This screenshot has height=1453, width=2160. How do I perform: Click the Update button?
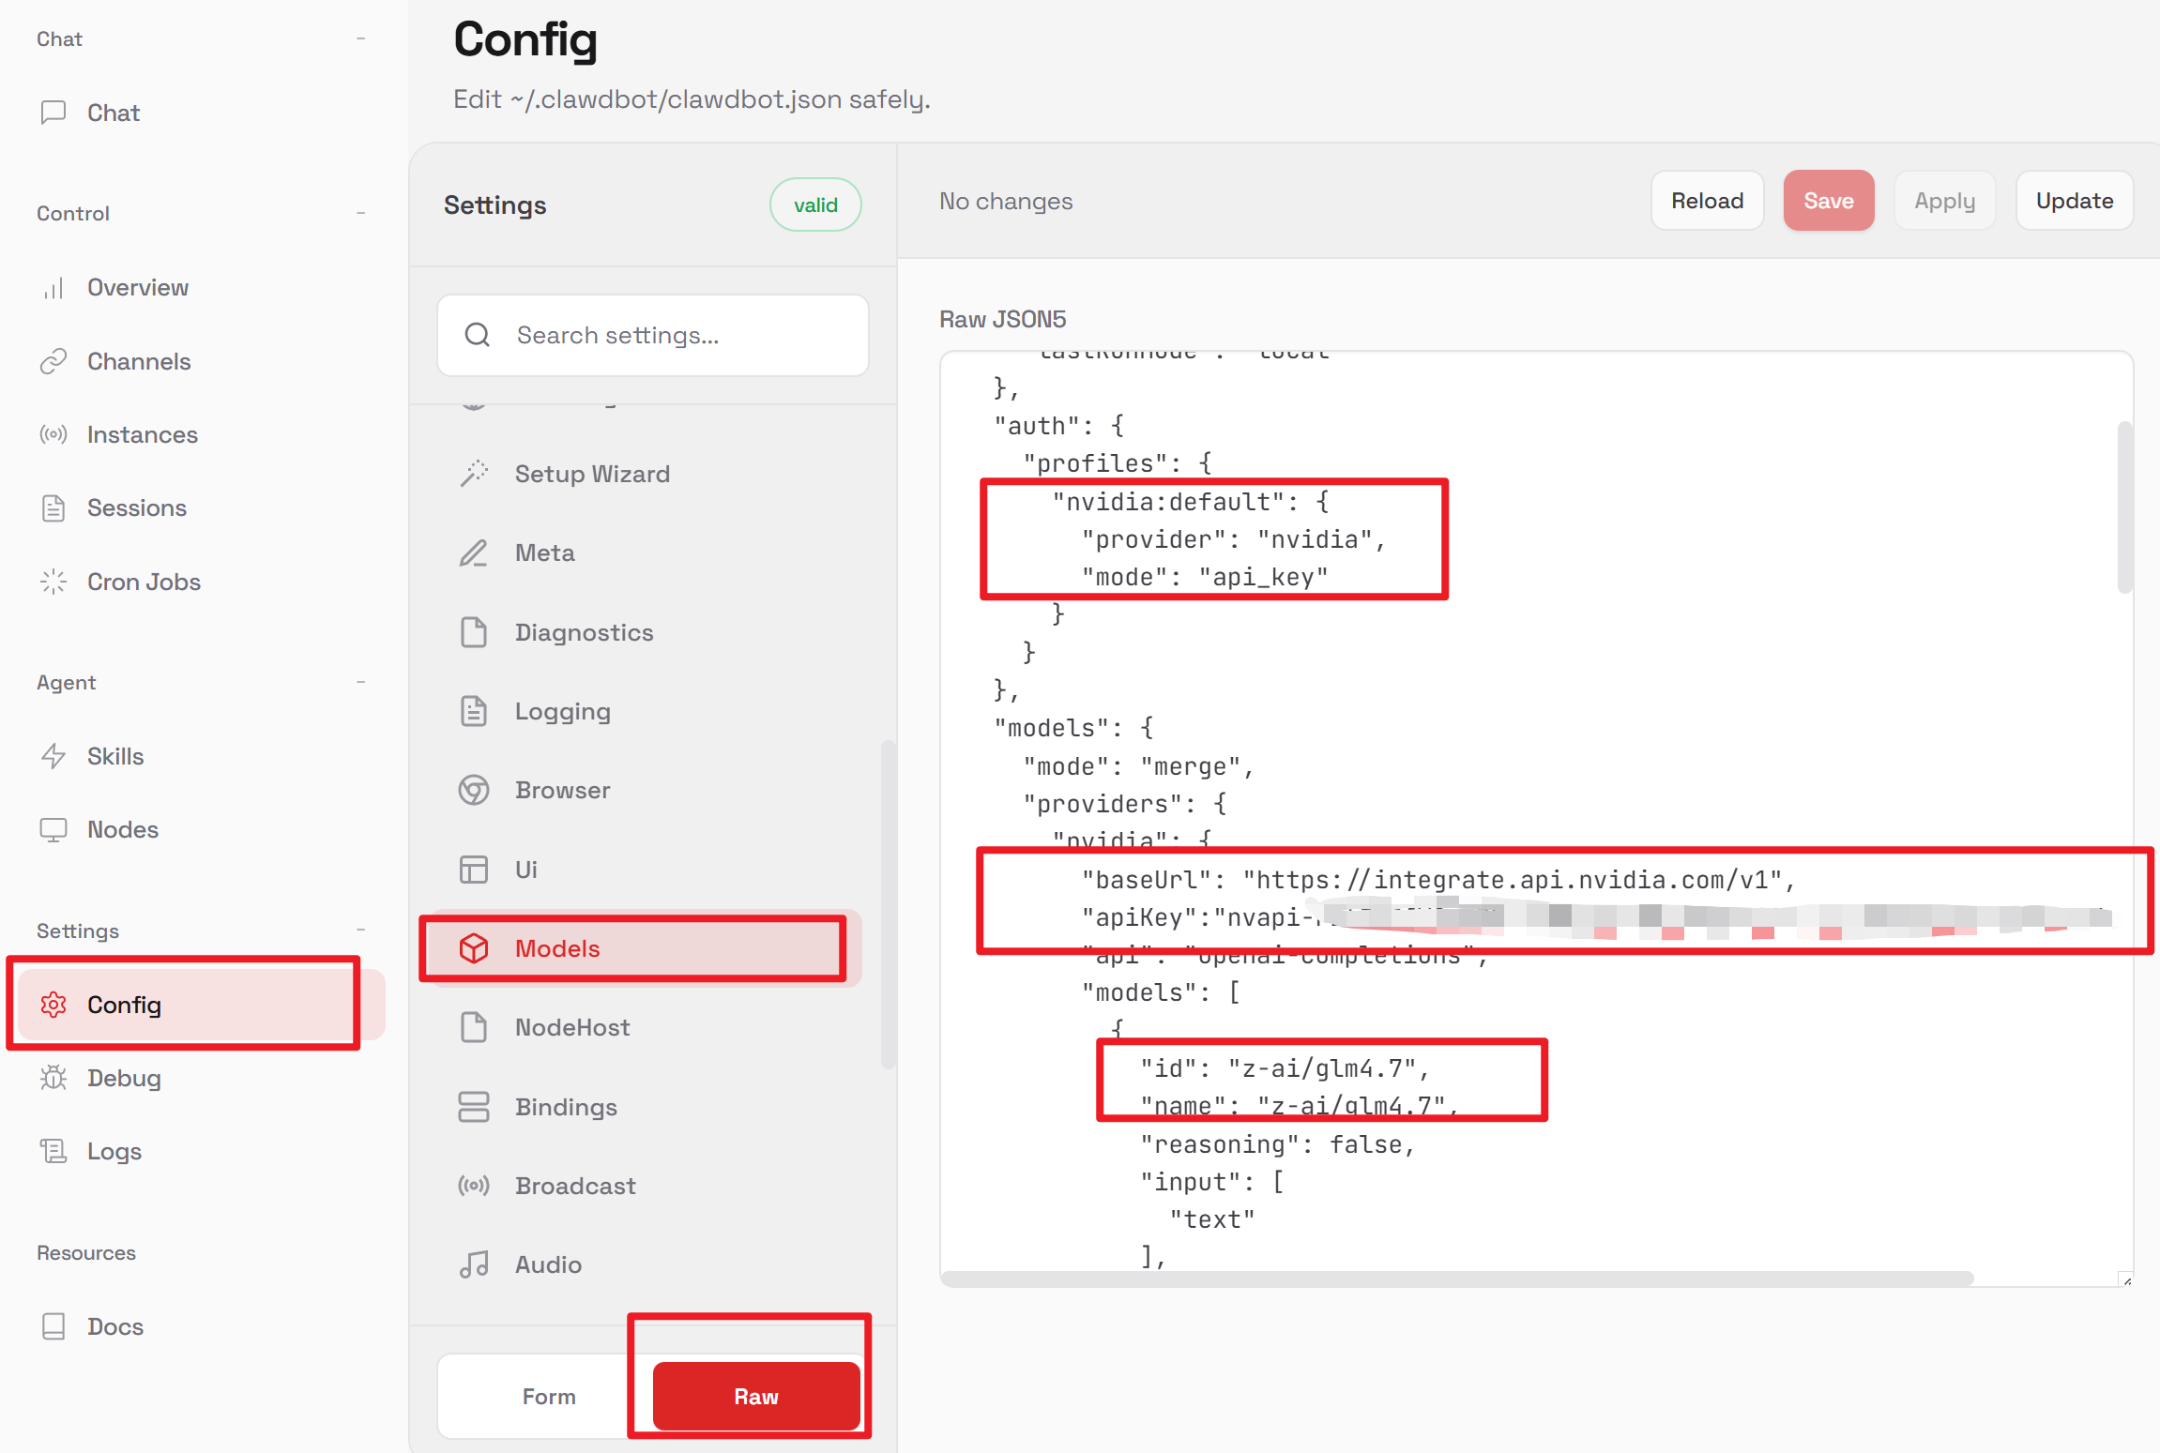click(2075, 201)
